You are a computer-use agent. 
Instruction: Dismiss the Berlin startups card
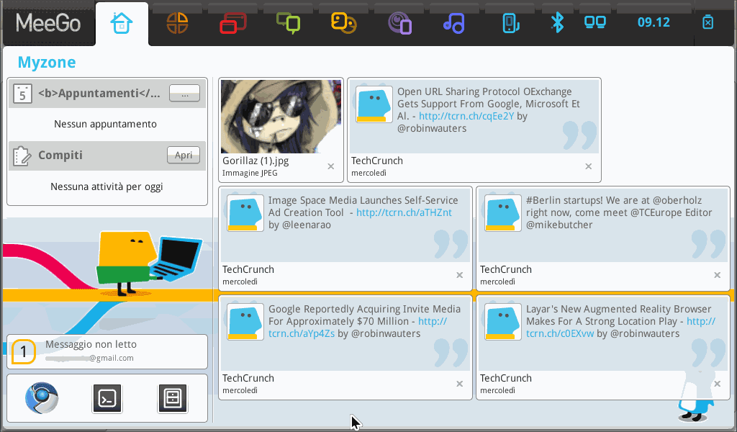[718, 275]
